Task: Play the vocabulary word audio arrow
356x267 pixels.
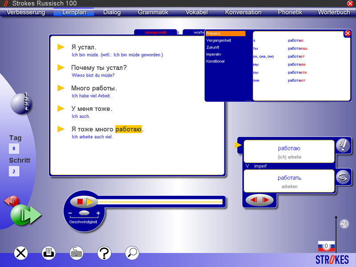Action: pos(238,145)
